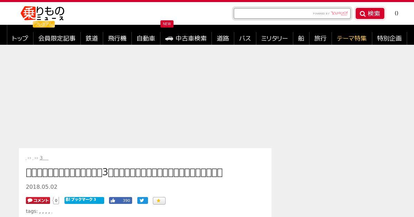Click the comment count bubble showing 0

[56, 200]
